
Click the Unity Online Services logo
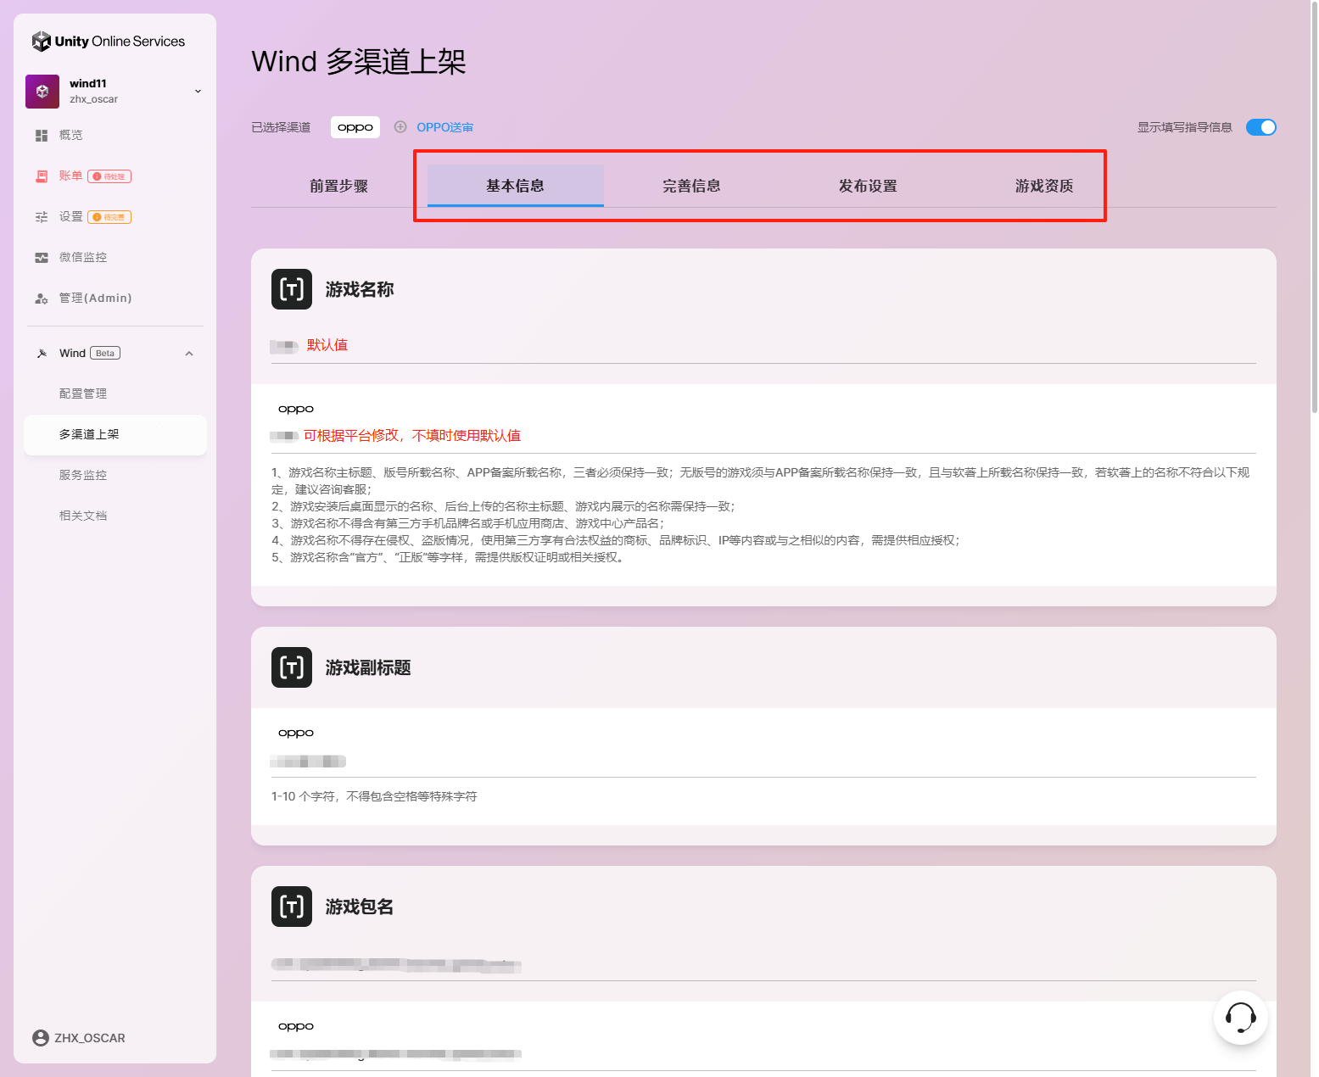[x=108, y=42]
